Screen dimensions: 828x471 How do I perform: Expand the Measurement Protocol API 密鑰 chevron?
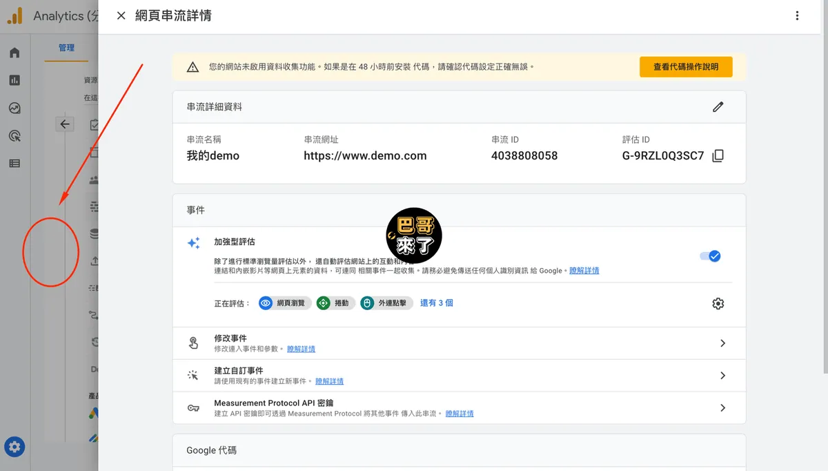pos(722,408)
